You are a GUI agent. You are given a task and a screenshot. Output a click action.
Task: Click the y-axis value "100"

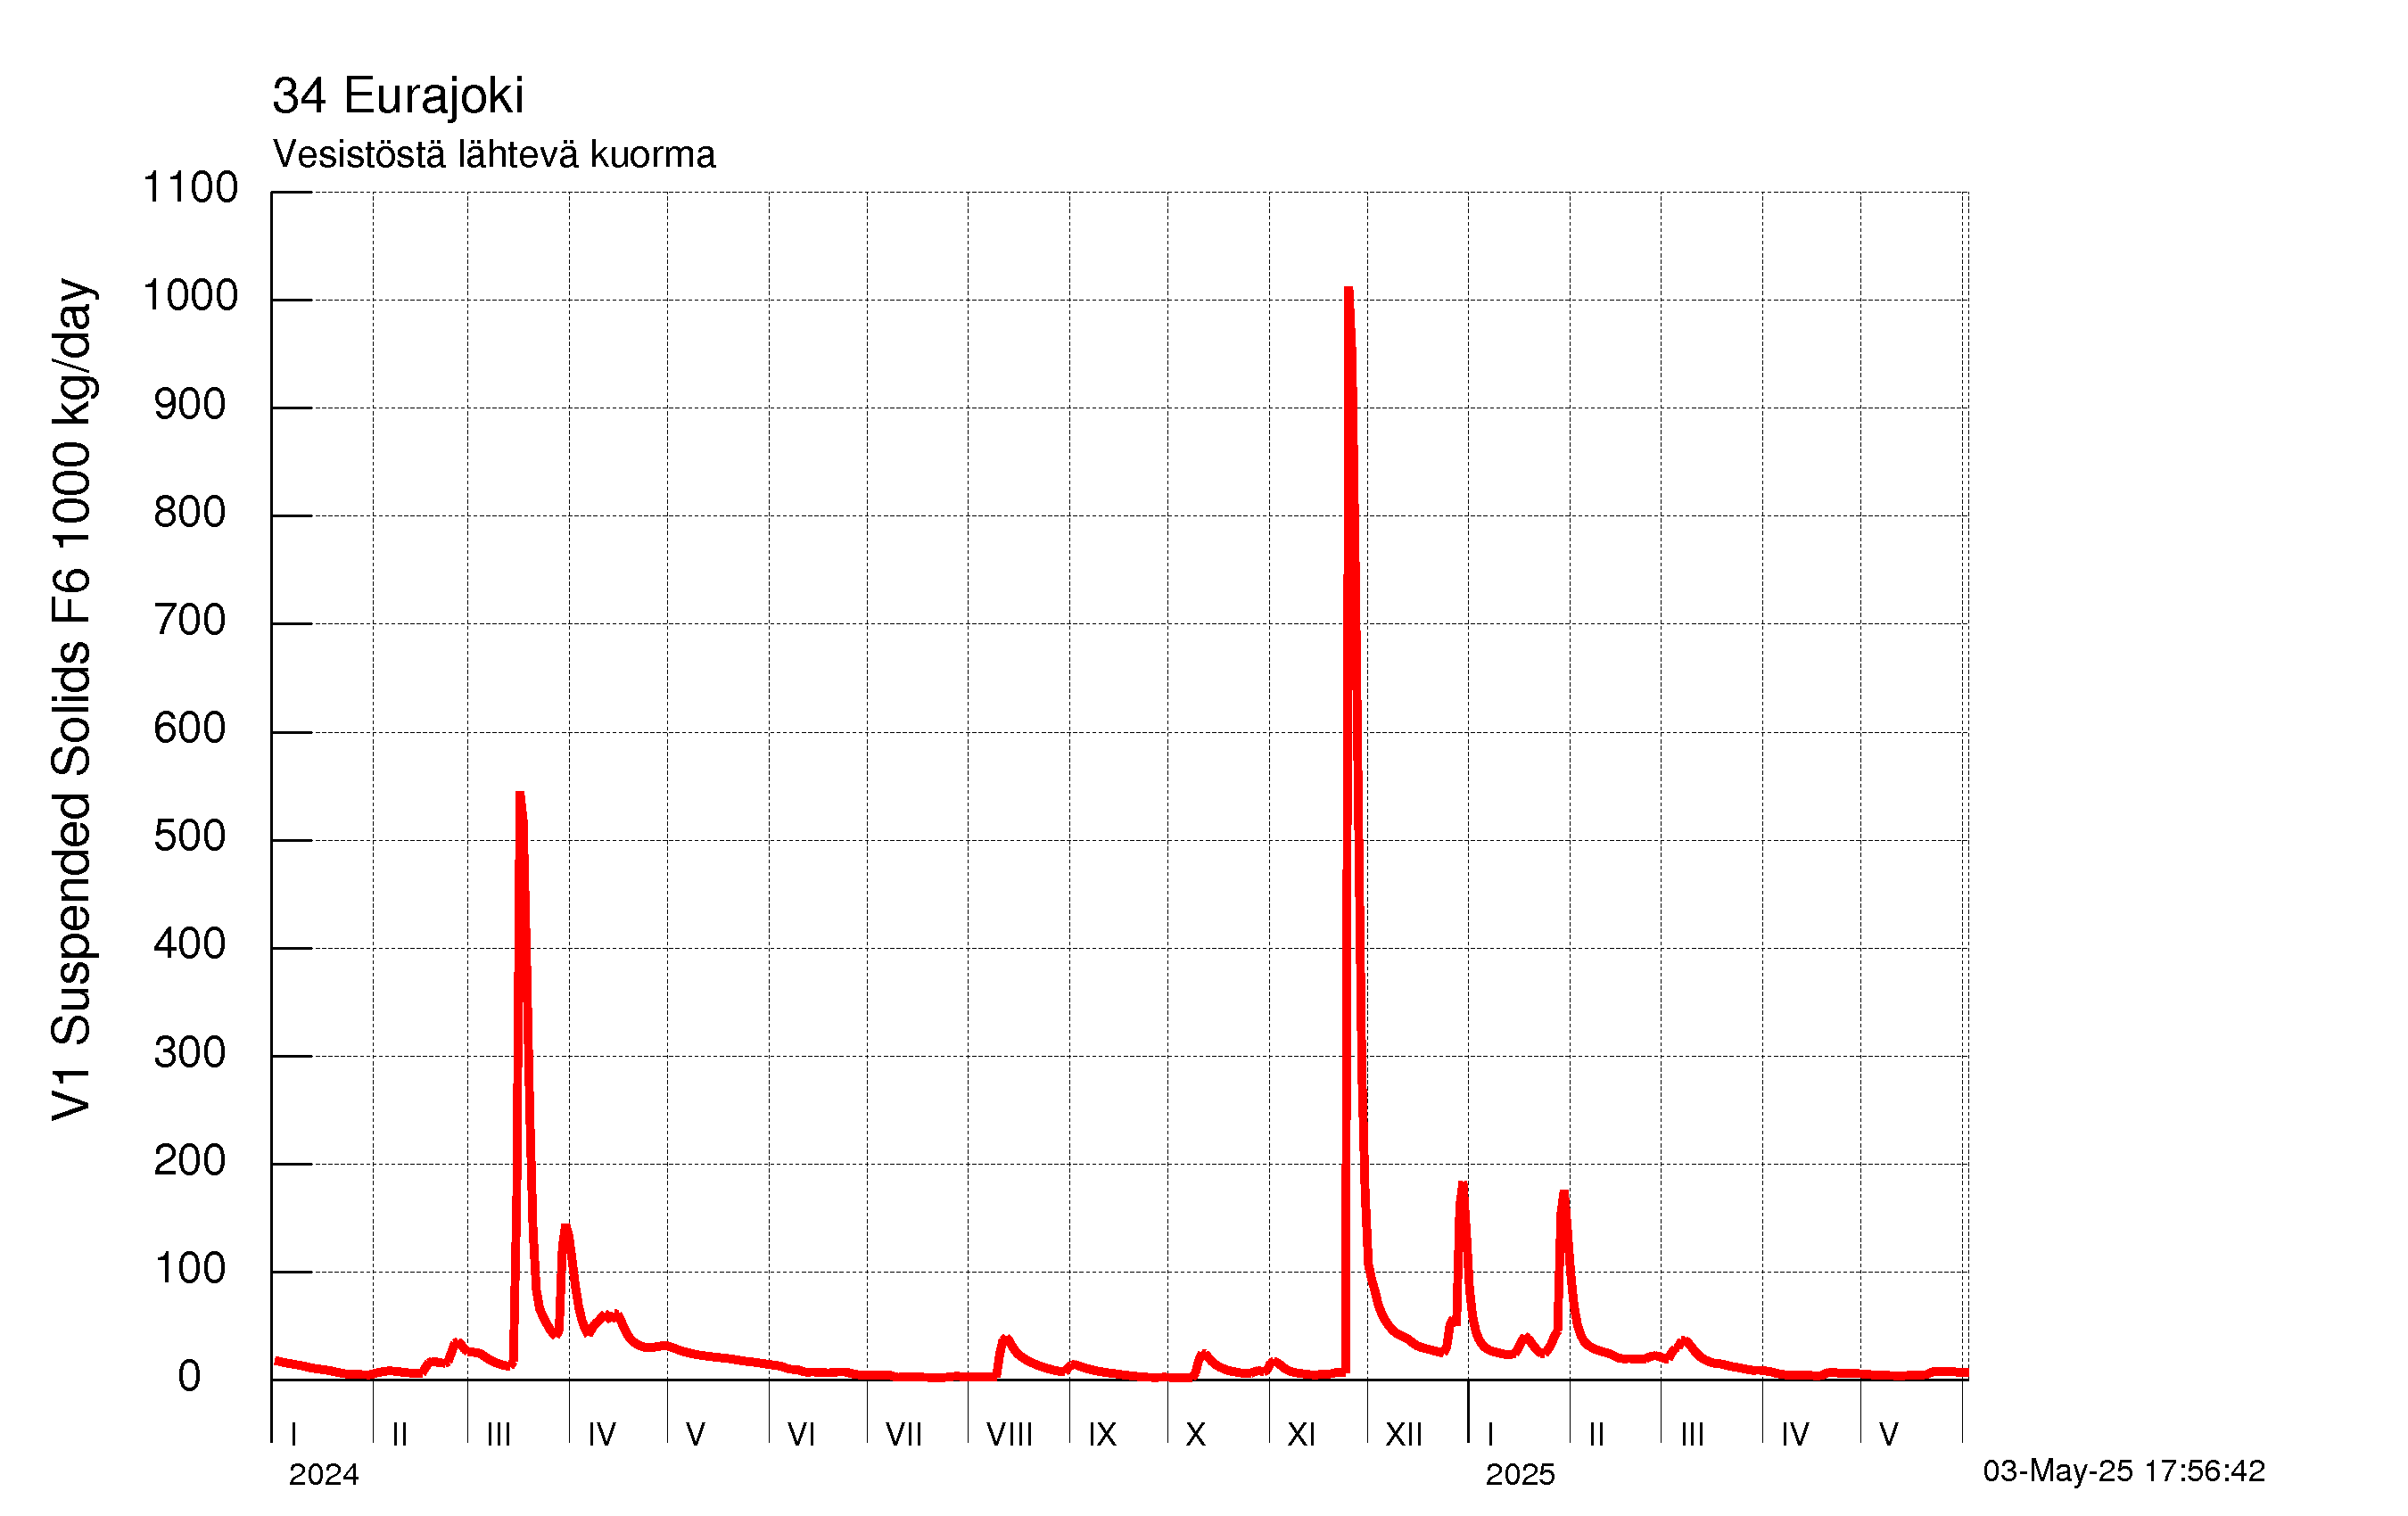(190, 1269)
